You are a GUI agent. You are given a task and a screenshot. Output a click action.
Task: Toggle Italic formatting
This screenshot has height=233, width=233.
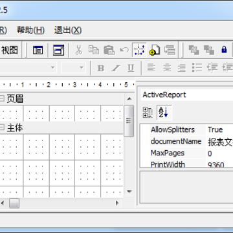(x=116, y=68)
